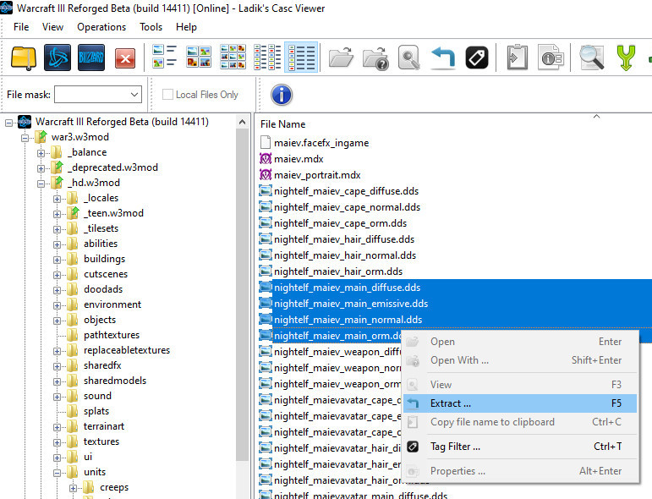This screenshot has height=499, width=652.
Task: Click the open file folder toolbar icon
Action: click(x=341, y=58)
